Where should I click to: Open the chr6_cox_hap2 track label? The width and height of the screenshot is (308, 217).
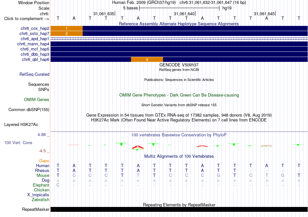(x=35, y=29)
